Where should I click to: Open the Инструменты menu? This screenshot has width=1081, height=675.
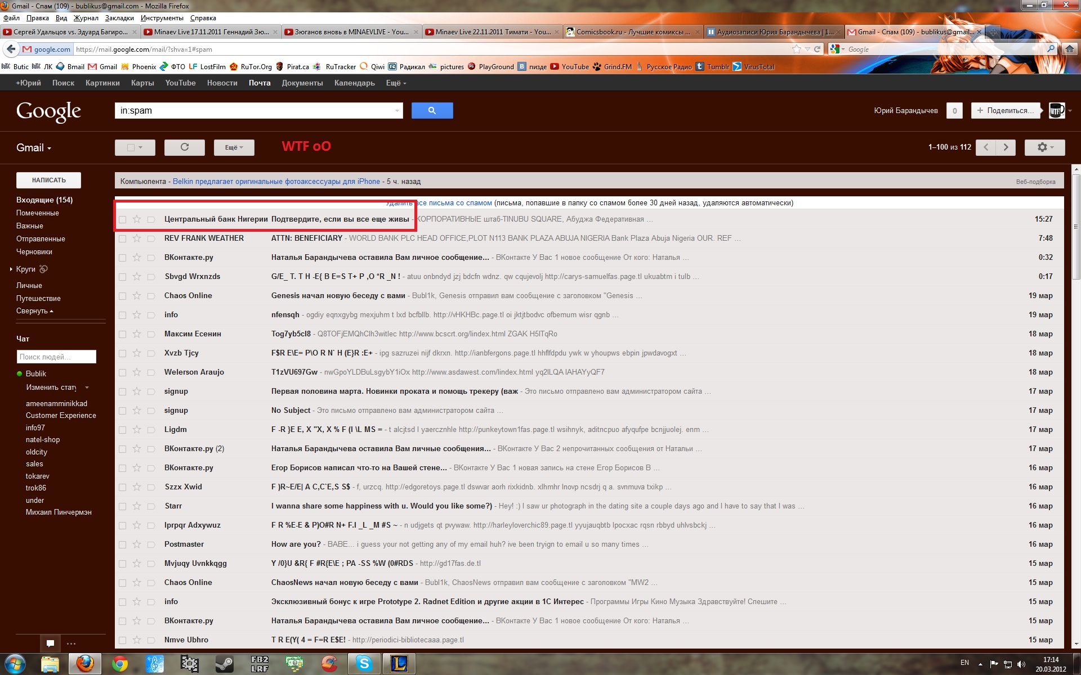point(162,18)
